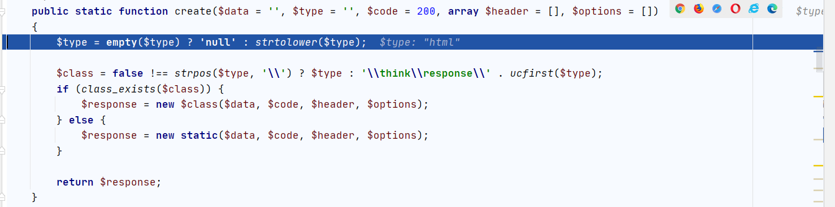
Task: Click the highlighted debugger execution line
Action: (x=376, y=42)
